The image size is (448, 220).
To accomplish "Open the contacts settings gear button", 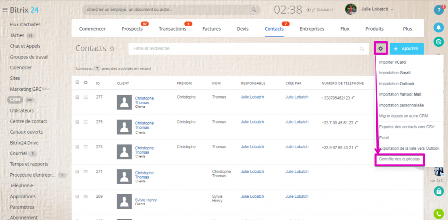I will 381,49.
